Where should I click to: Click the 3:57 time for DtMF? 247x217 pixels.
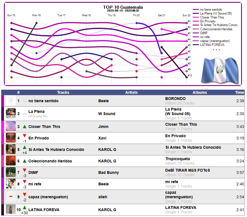tap(240, 172)
